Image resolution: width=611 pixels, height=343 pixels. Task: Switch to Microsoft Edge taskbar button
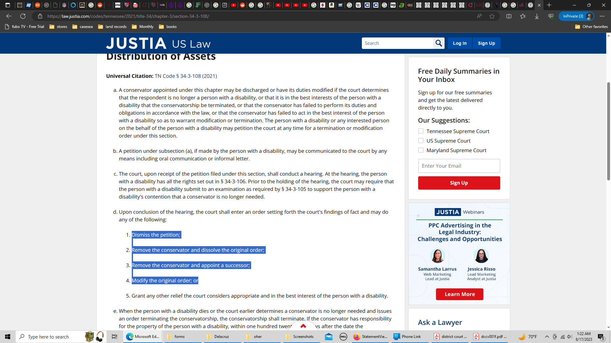tap(143, 337)
